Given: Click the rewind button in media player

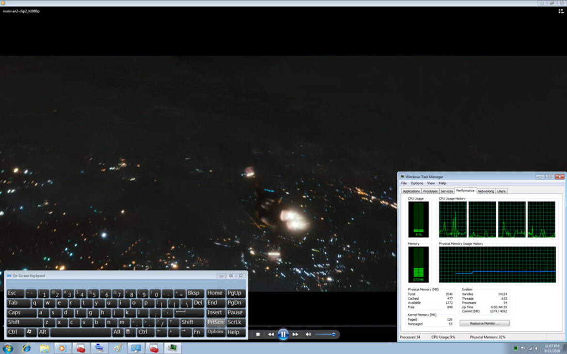Looking at the screenshot, I should coord(270,335).
